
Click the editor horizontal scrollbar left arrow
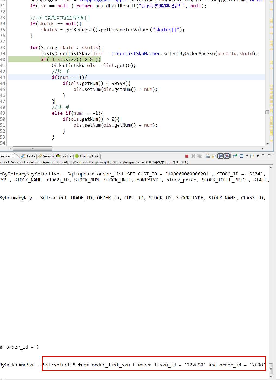(x=10, y=148)
